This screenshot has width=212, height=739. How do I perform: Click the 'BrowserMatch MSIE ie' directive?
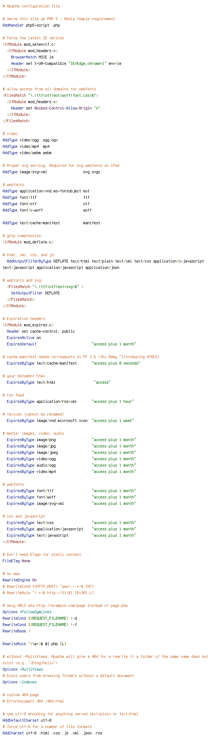click(x=32, y=57)
